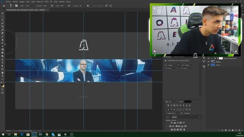Toggle faux bold in Character panel
Viewport: 244px width, 137px height.
tap(168, 105)
